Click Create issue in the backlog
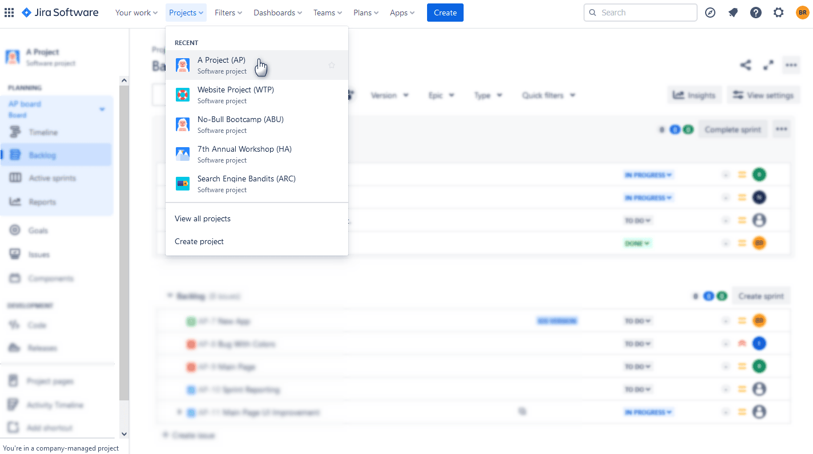 pyautogui.click(x=190, y=435)
